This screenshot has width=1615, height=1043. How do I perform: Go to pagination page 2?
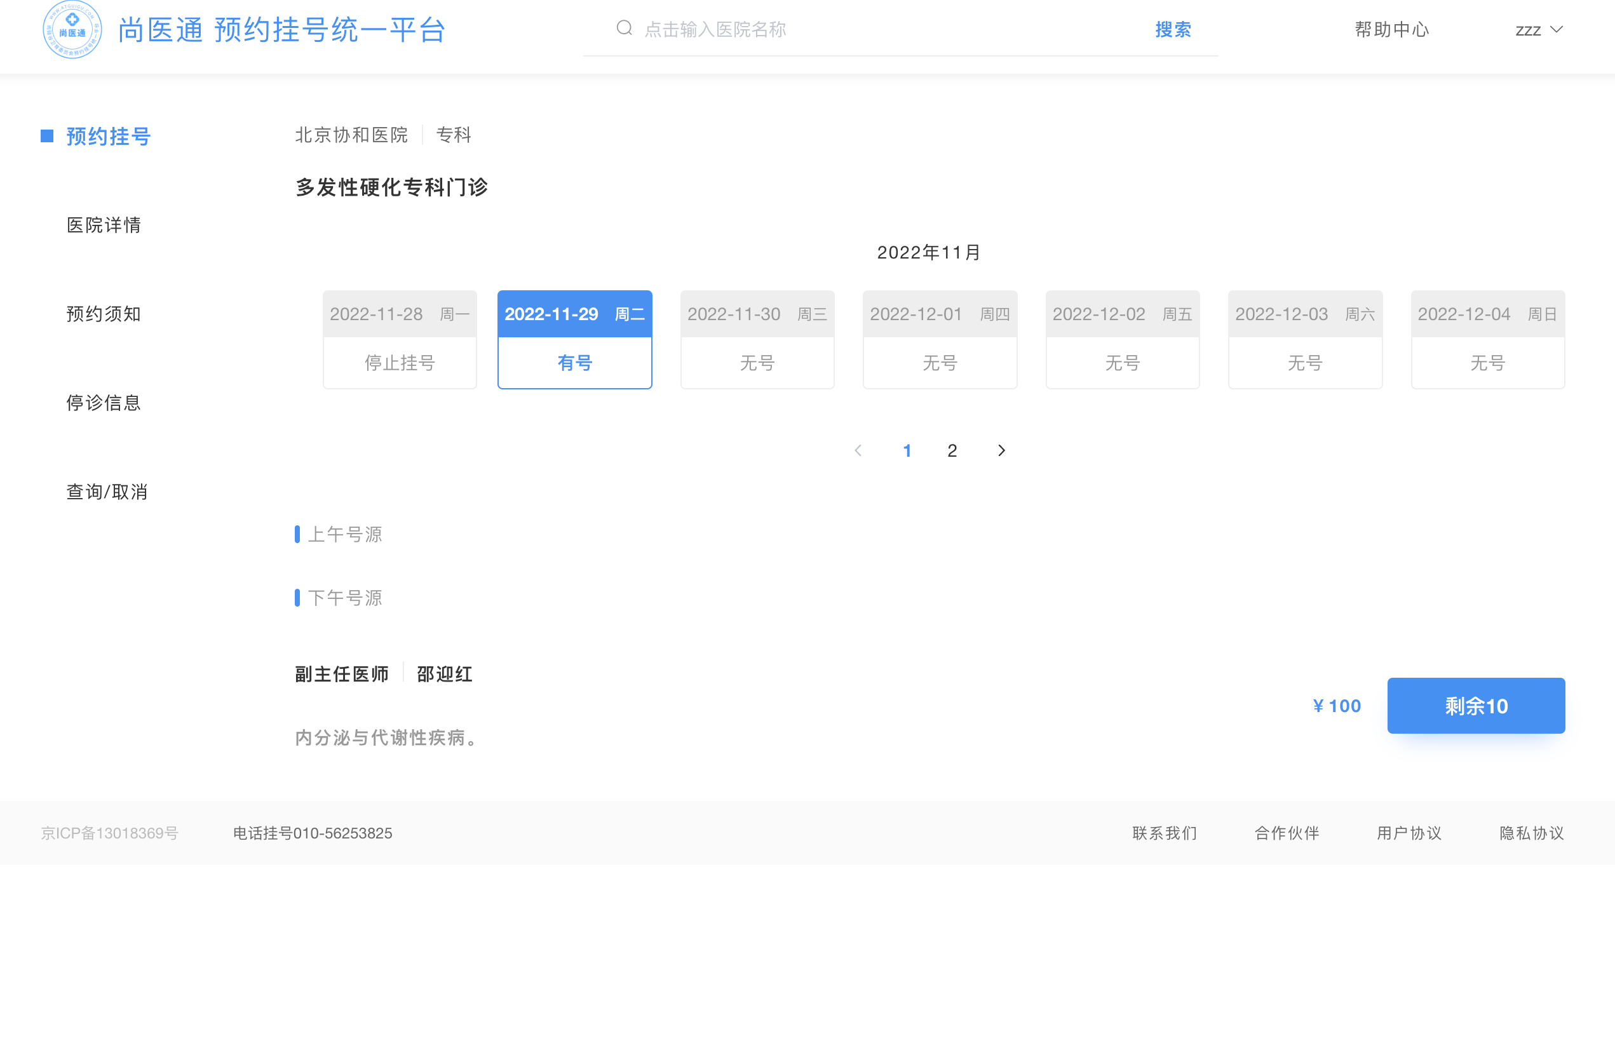[952, 450]
